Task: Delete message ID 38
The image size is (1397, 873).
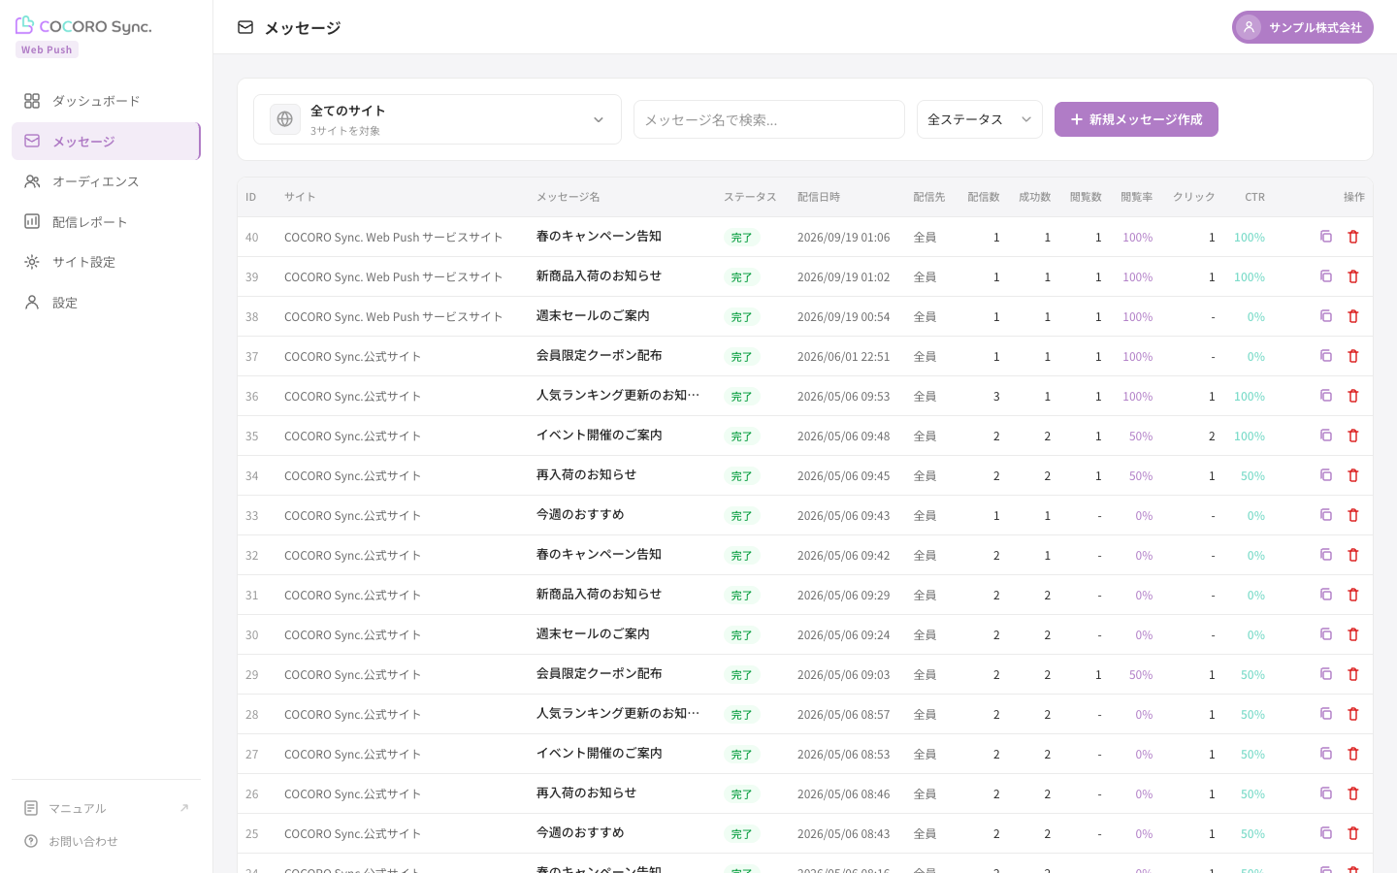Action: coord(1353,316)
